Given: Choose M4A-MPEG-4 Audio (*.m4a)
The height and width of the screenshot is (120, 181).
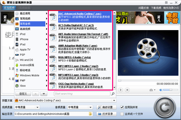Looking at the screenshot, I should [x=74, y=57].
